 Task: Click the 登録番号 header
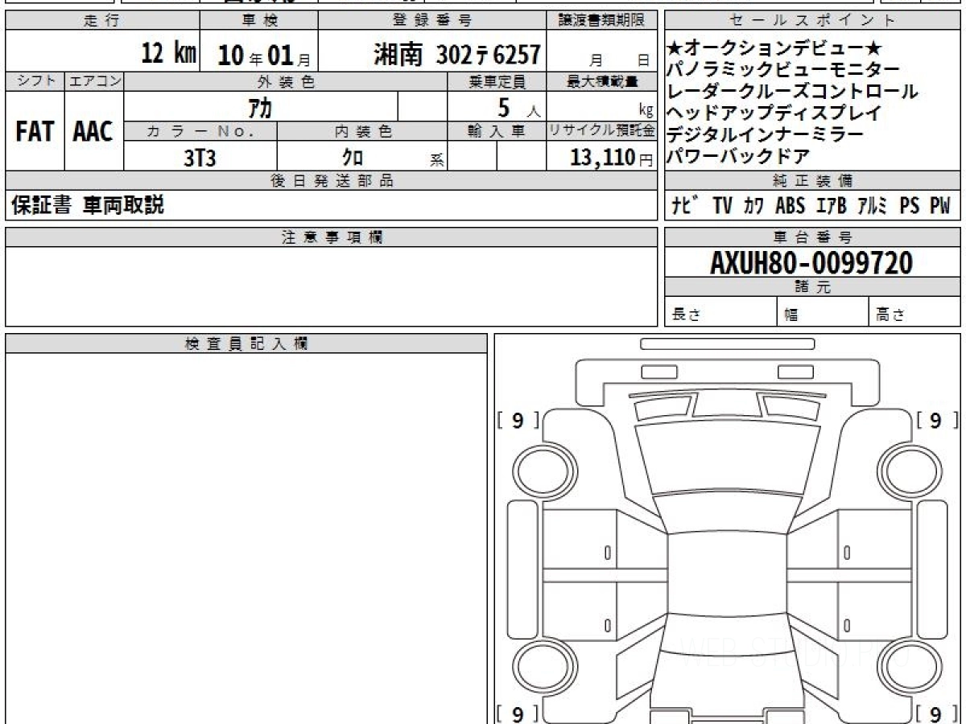[x=433, y=21]
